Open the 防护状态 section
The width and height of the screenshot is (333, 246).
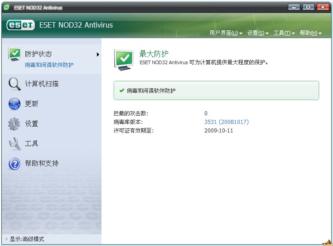[x=38, y=54]
